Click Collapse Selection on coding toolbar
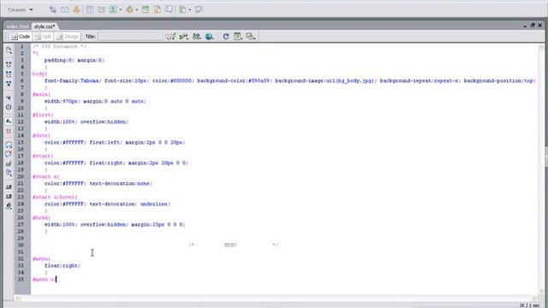Image resolution: width=548 pixels, height=308 pixels. point(9,74)
